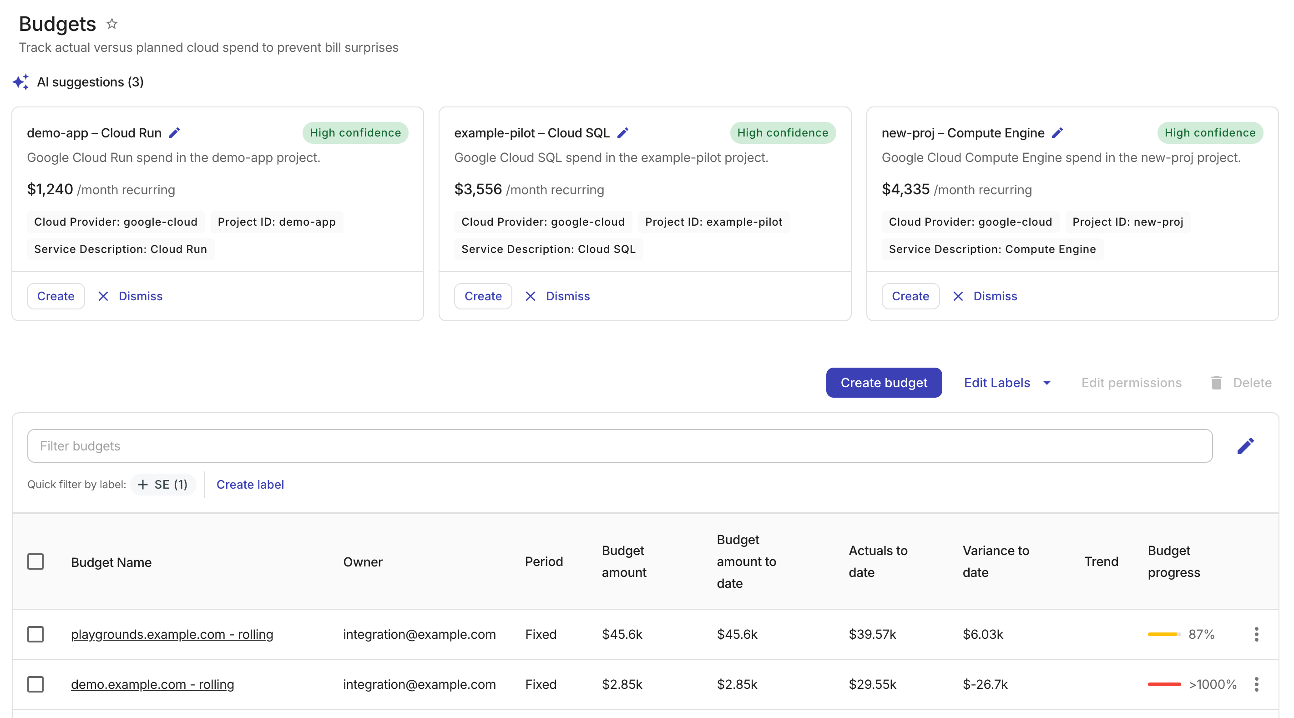This screenshot has height=718, width=1294.
Task: Sort by the Variance to date column
Action: click(996, 562)
